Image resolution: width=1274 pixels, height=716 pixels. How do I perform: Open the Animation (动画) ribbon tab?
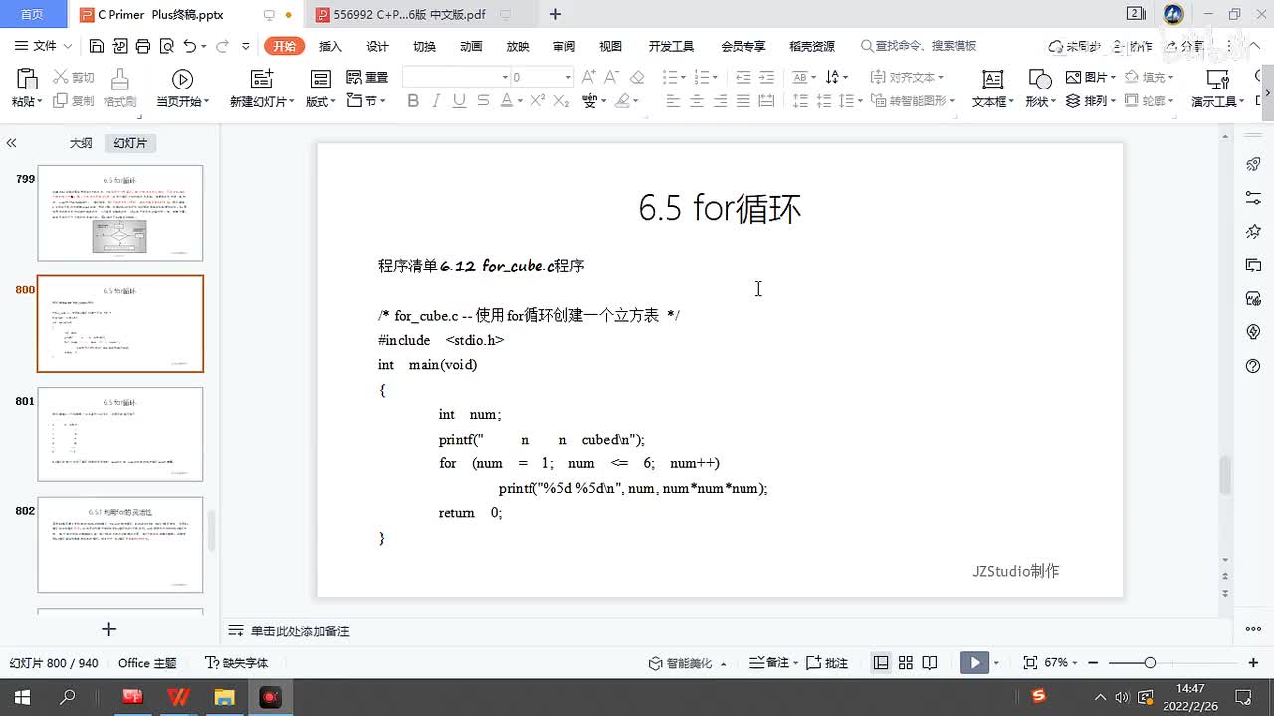click(x=471, y=46)
